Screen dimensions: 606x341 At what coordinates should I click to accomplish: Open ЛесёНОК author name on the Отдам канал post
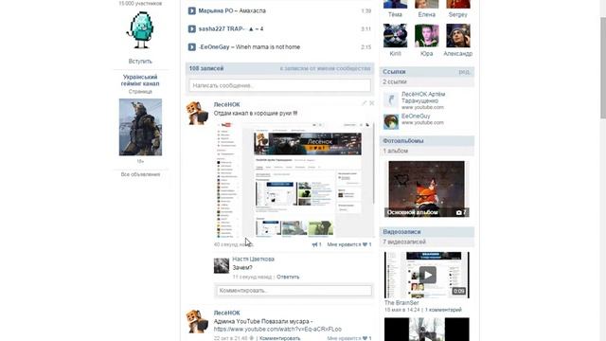point(227,105)
